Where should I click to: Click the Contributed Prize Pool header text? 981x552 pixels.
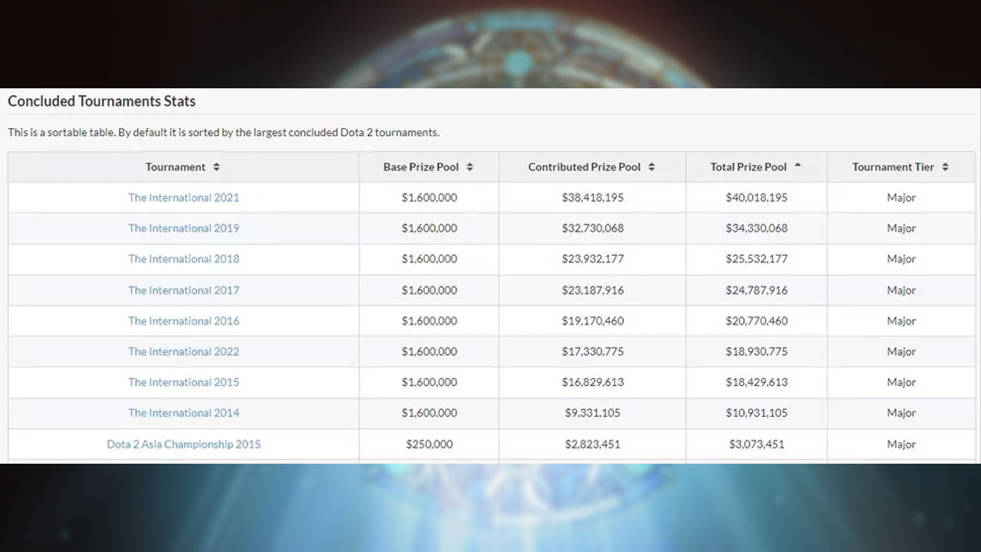coord(585,167)
